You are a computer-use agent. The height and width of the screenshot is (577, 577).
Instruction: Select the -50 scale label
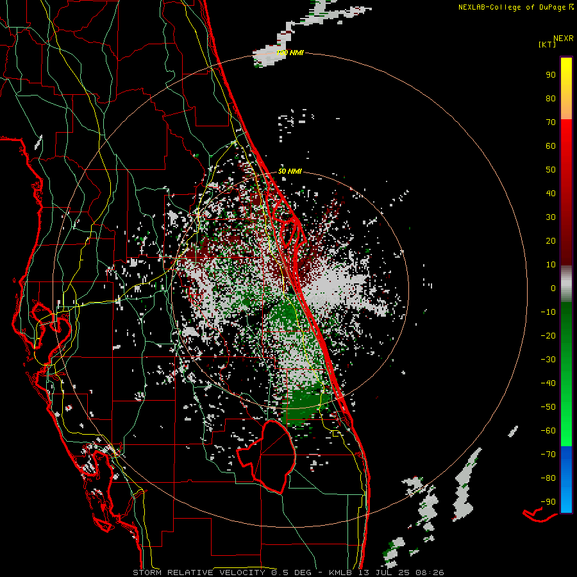coord(548,407)
